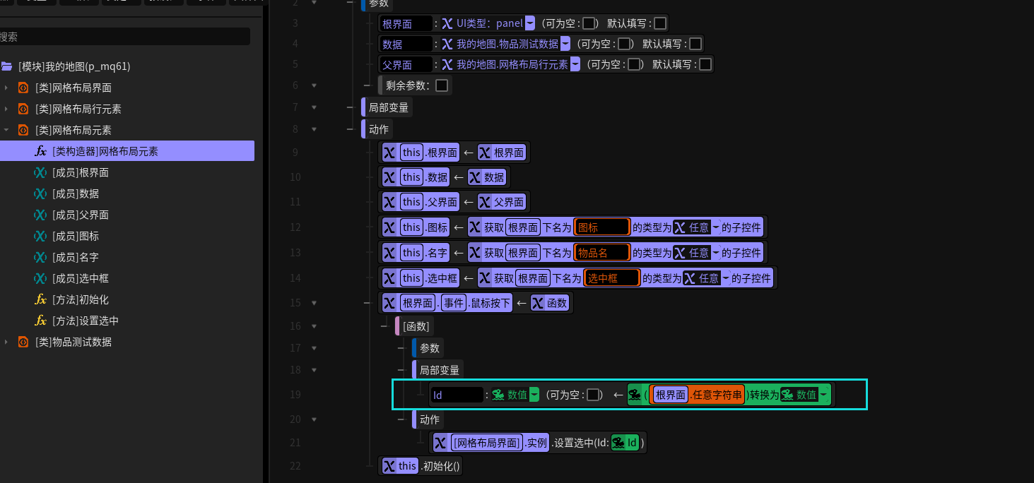Click the fx icon beside 方法 初始化
Screen dimensions: 1034x483
pos(40,299)
